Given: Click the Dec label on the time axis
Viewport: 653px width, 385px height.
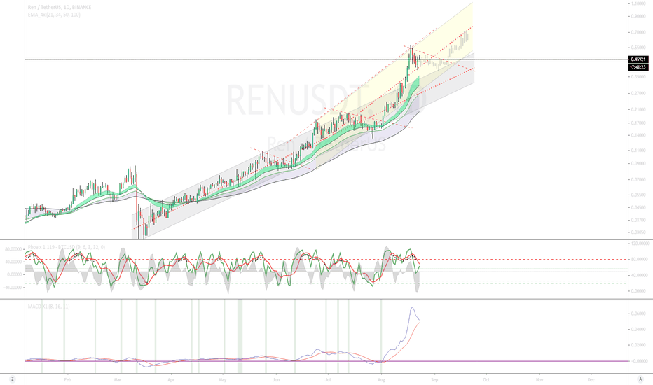Looking at the screenshot, I should [x=591, y=379].
